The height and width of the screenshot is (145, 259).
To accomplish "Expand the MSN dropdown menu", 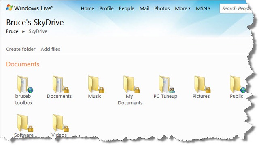I will [x=203, y=8].
